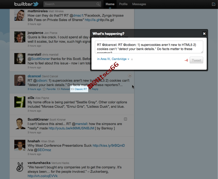This screenshot has width=218, height=179.
Task: Click 3 hours ago on hnshah's tweet
Action: [x=34, y=154]
